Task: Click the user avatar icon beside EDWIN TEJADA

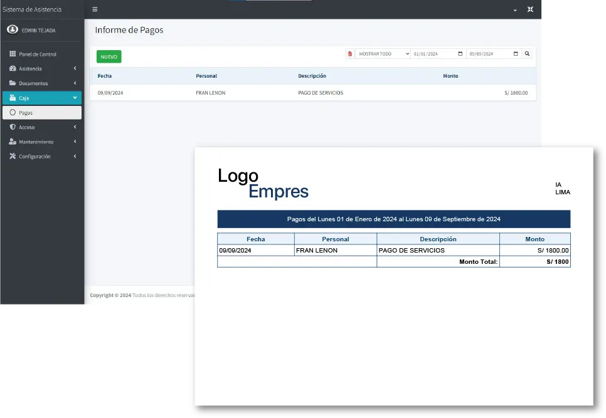Action: coord(12,29)
